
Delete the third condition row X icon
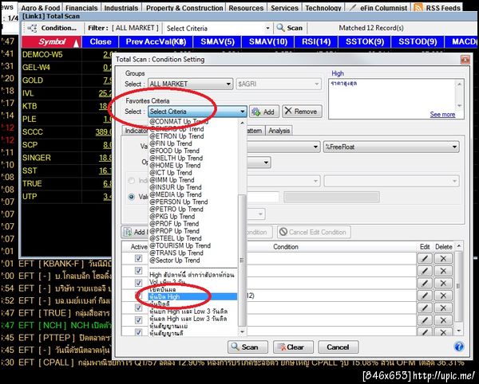[x=443, y=283]
